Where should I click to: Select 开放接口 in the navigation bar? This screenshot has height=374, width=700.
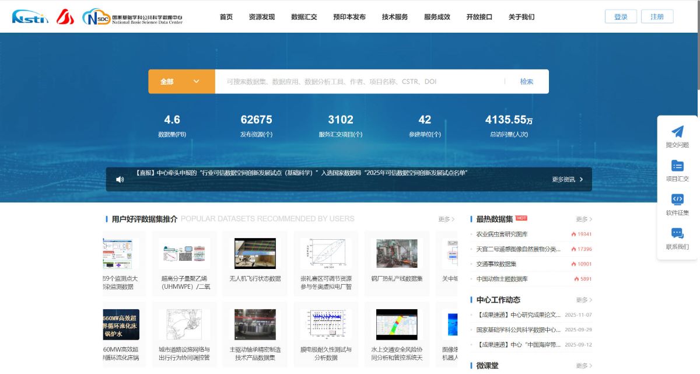tap(479, 17)
